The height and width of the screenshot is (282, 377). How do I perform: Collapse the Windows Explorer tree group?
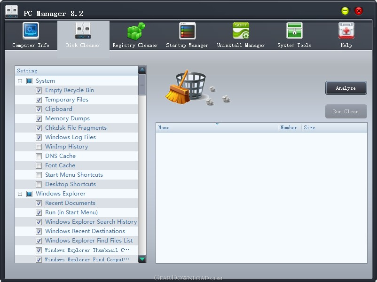(x=20, y=194)
